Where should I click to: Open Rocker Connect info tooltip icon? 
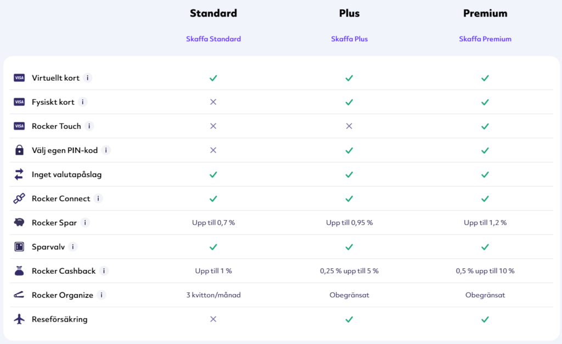coord(98,199)
